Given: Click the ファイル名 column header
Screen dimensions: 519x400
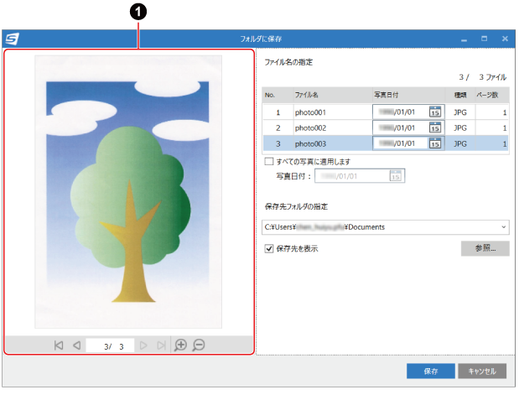Looking at the screenshot, I should 333,95.
